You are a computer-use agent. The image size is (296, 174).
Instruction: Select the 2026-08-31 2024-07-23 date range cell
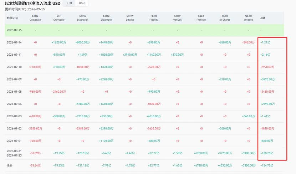tap(14, 153)
